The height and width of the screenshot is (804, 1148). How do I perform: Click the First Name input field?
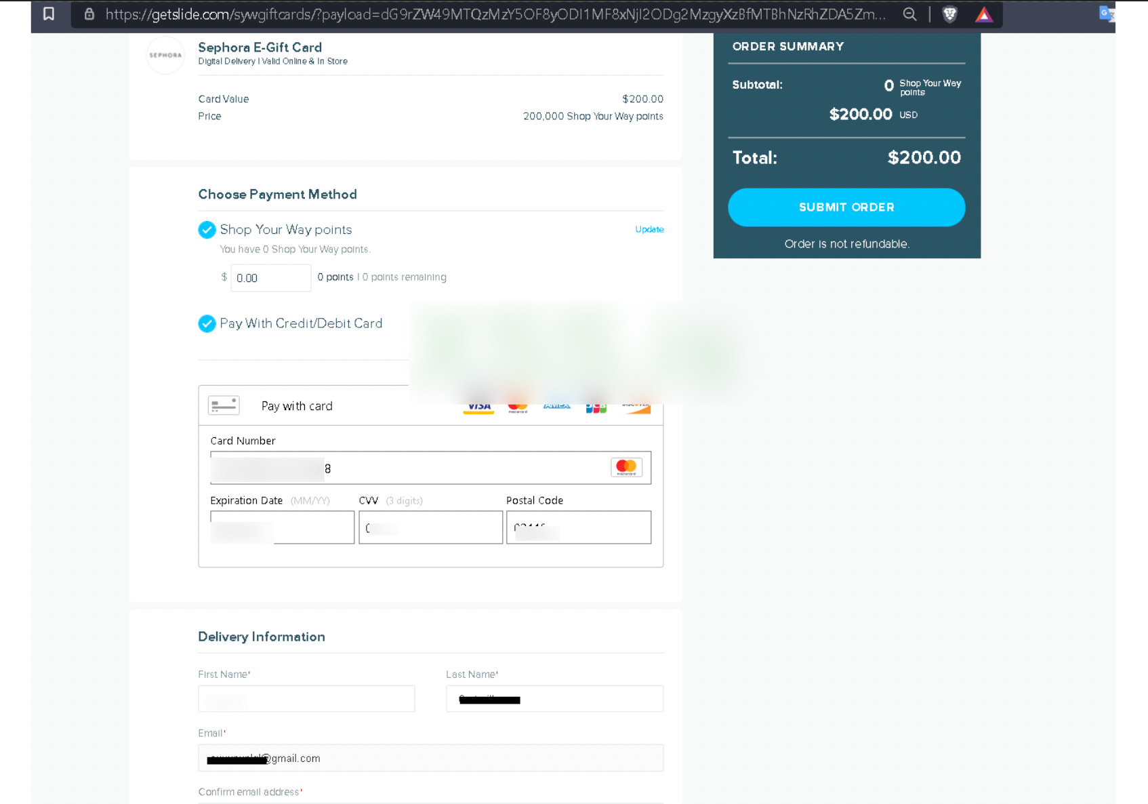[306, 699]
